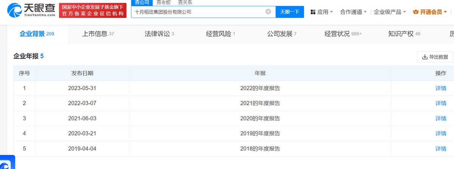
Task: View 详情 for the 2019 annual report
Action: tap(441, 134)
